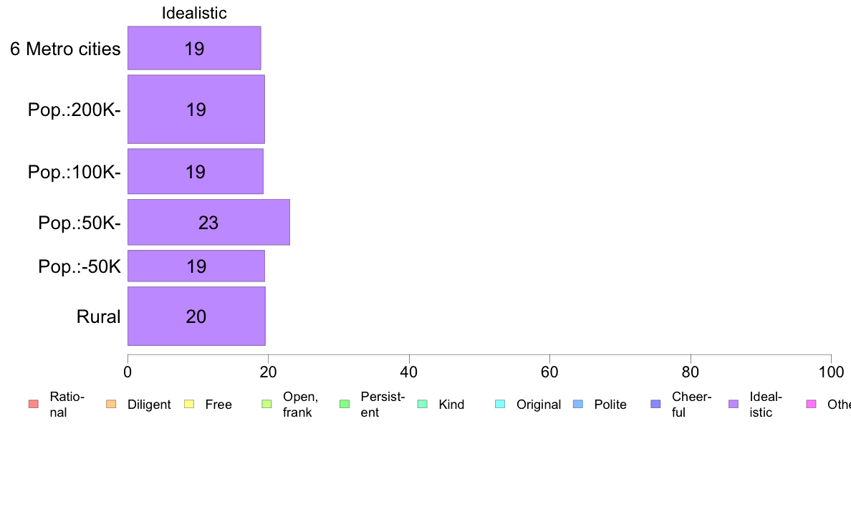Select the 6 Metro cities bar
This screenshot has height=527, width=851.
(194, 48)
